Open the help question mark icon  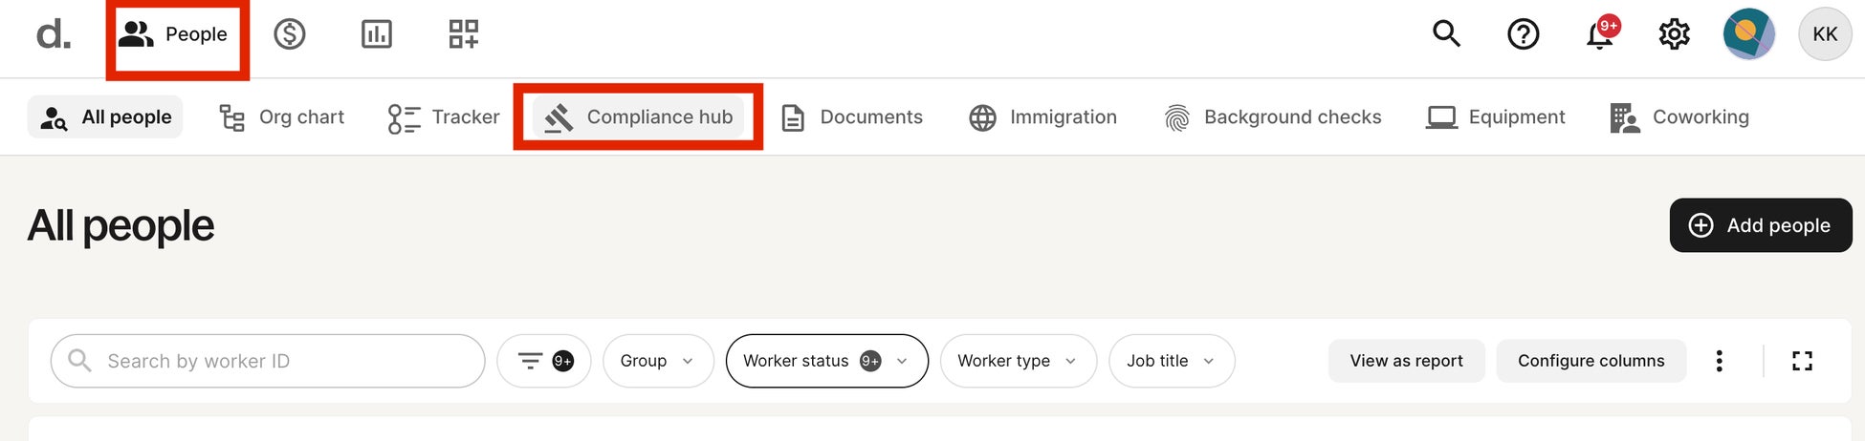1523,34
